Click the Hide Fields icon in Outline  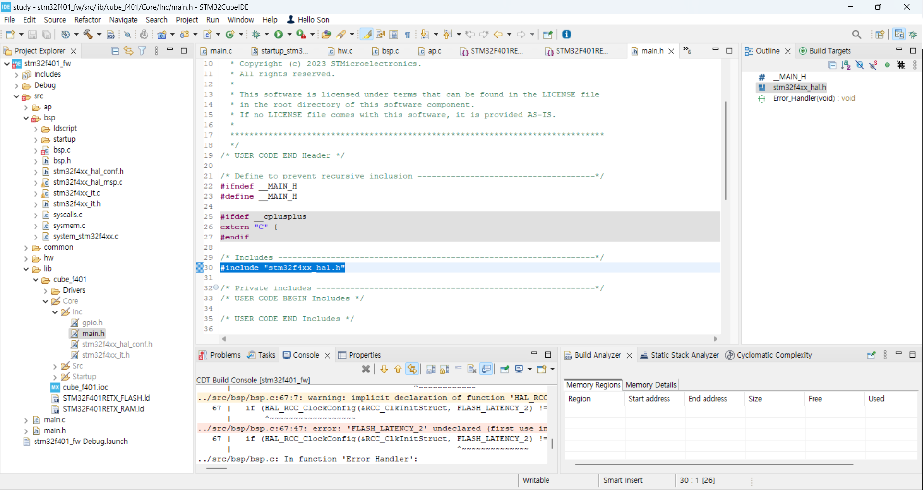pos(860,65)
